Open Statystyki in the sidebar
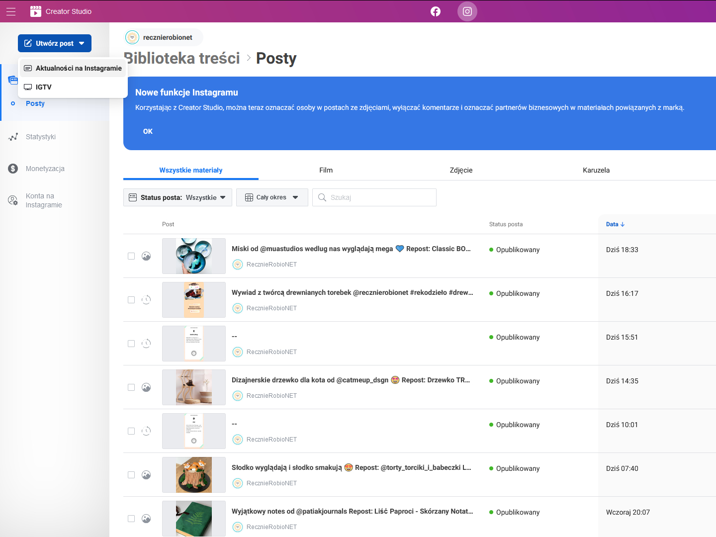The width and height of the screenshot is (716, 537). pos(41,137)
